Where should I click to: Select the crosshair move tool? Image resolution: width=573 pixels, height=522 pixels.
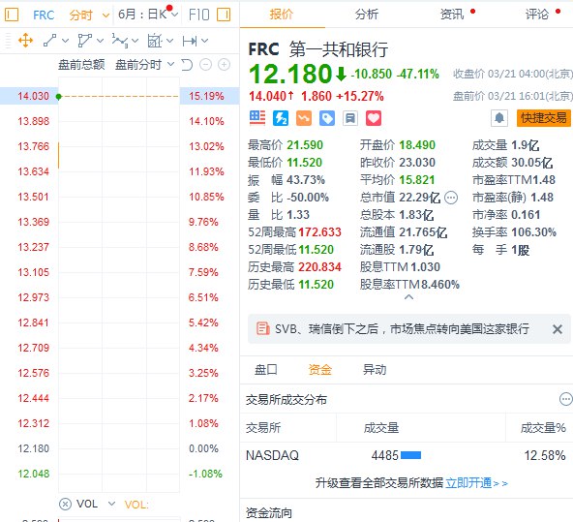[x=25, y=41]
